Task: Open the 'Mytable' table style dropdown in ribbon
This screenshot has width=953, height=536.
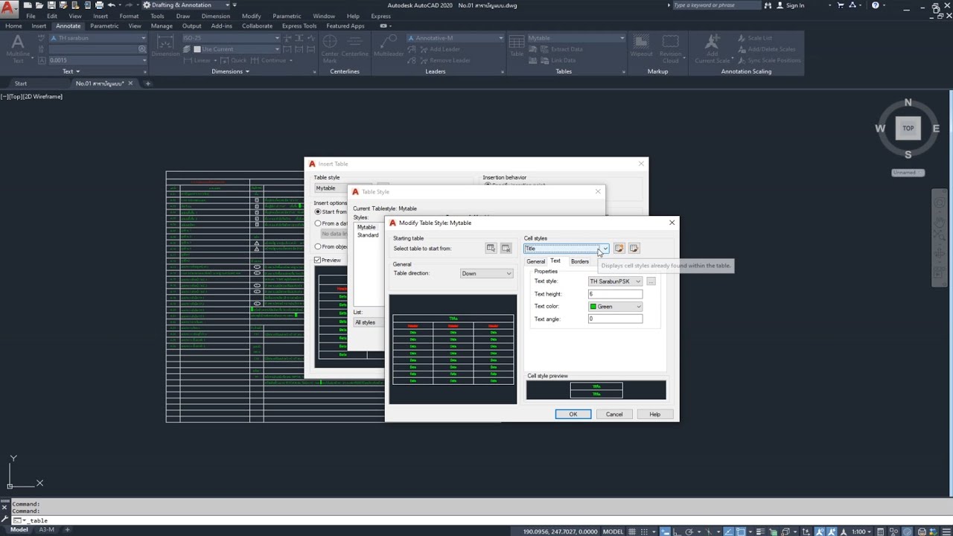Action: point(576,38)
